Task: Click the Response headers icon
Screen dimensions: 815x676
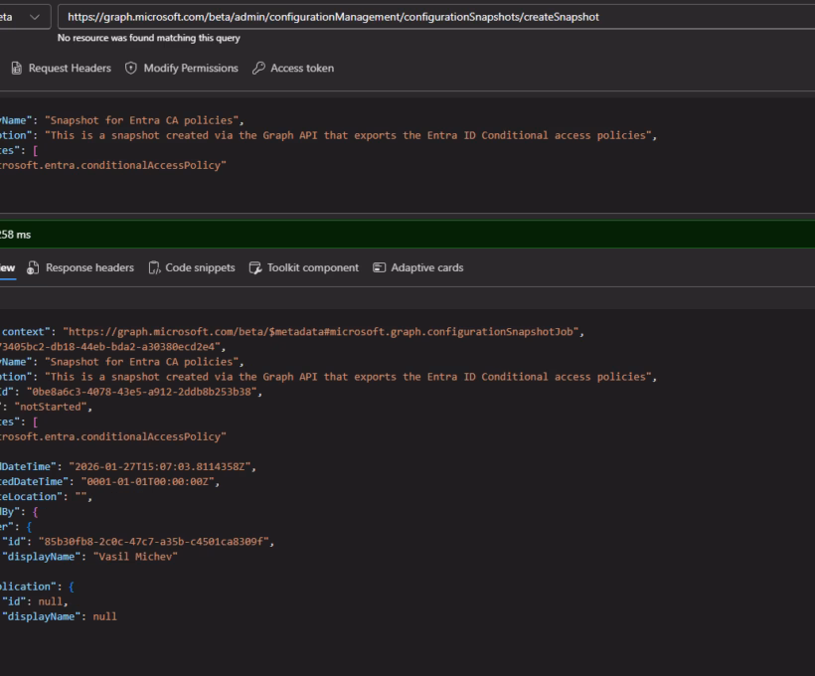Action: [34, 267]
